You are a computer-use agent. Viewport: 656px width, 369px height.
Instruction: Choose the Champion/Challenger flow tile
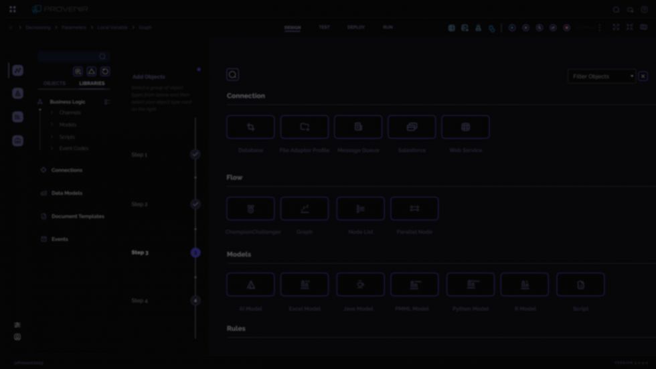click(x=250, y=208)
